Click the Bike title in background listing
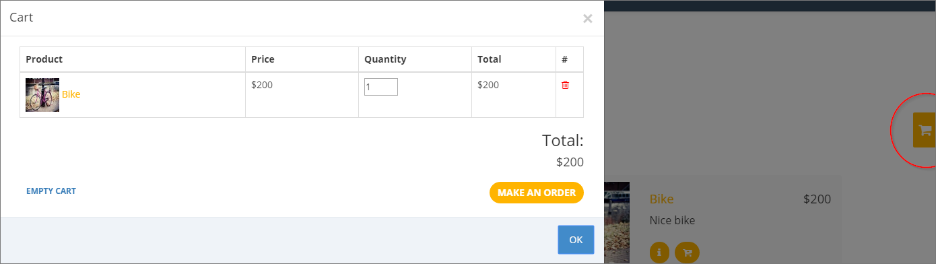 tap(661, 199)
